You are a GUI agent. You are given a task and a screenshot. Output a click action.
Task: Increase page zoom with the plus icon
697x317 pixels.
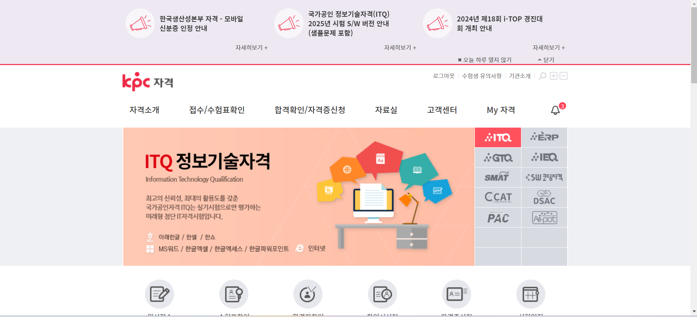(553, 76)
